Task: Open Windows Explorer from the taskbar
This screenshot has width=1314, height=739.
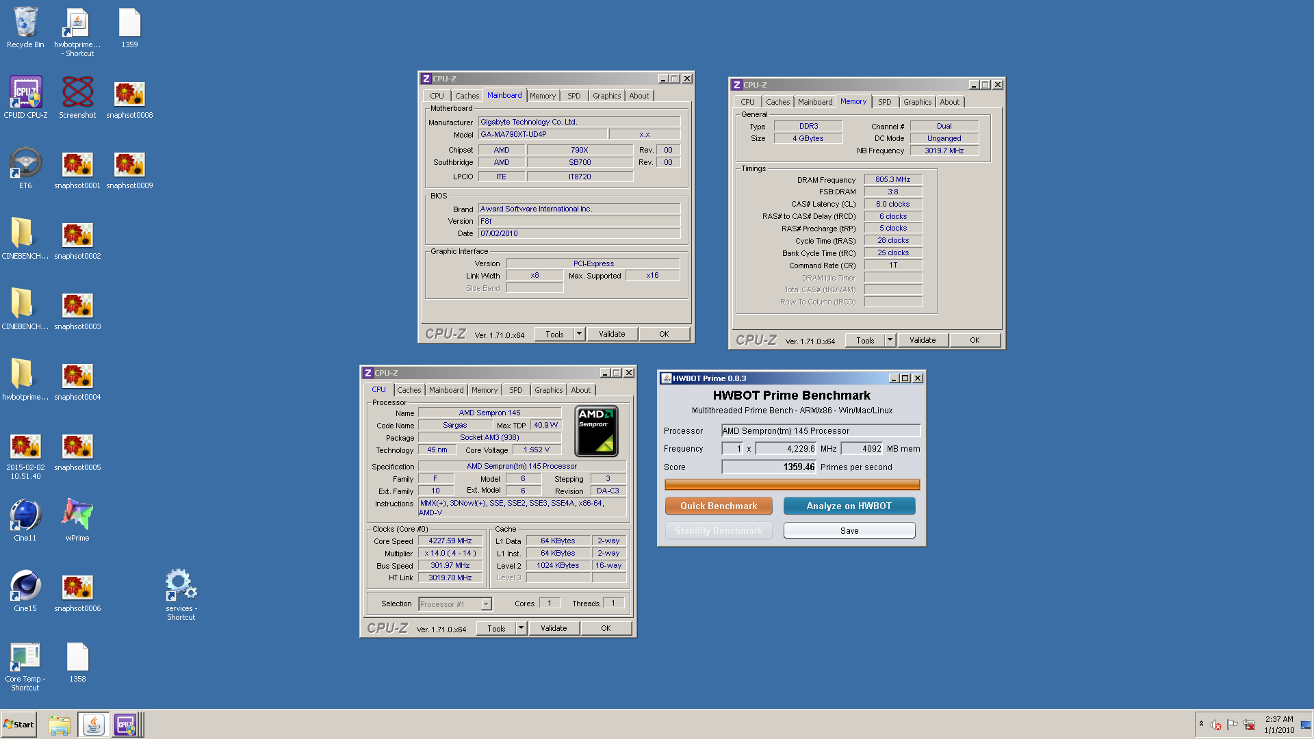Action: coord(60,725)
